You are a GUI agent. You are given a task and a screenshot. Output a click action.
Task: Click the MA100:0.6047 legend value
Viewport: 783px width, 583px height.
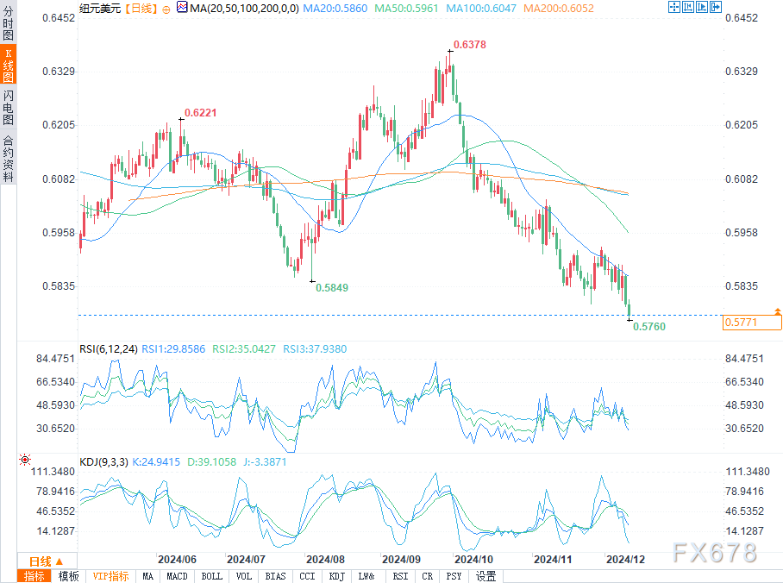(x=481, y=9)
